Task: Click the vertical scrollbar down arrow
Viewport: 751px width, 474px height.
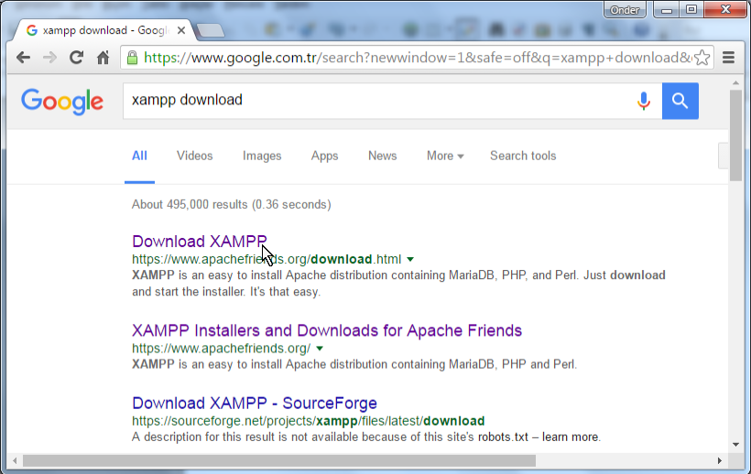Action: click(735, 445)
